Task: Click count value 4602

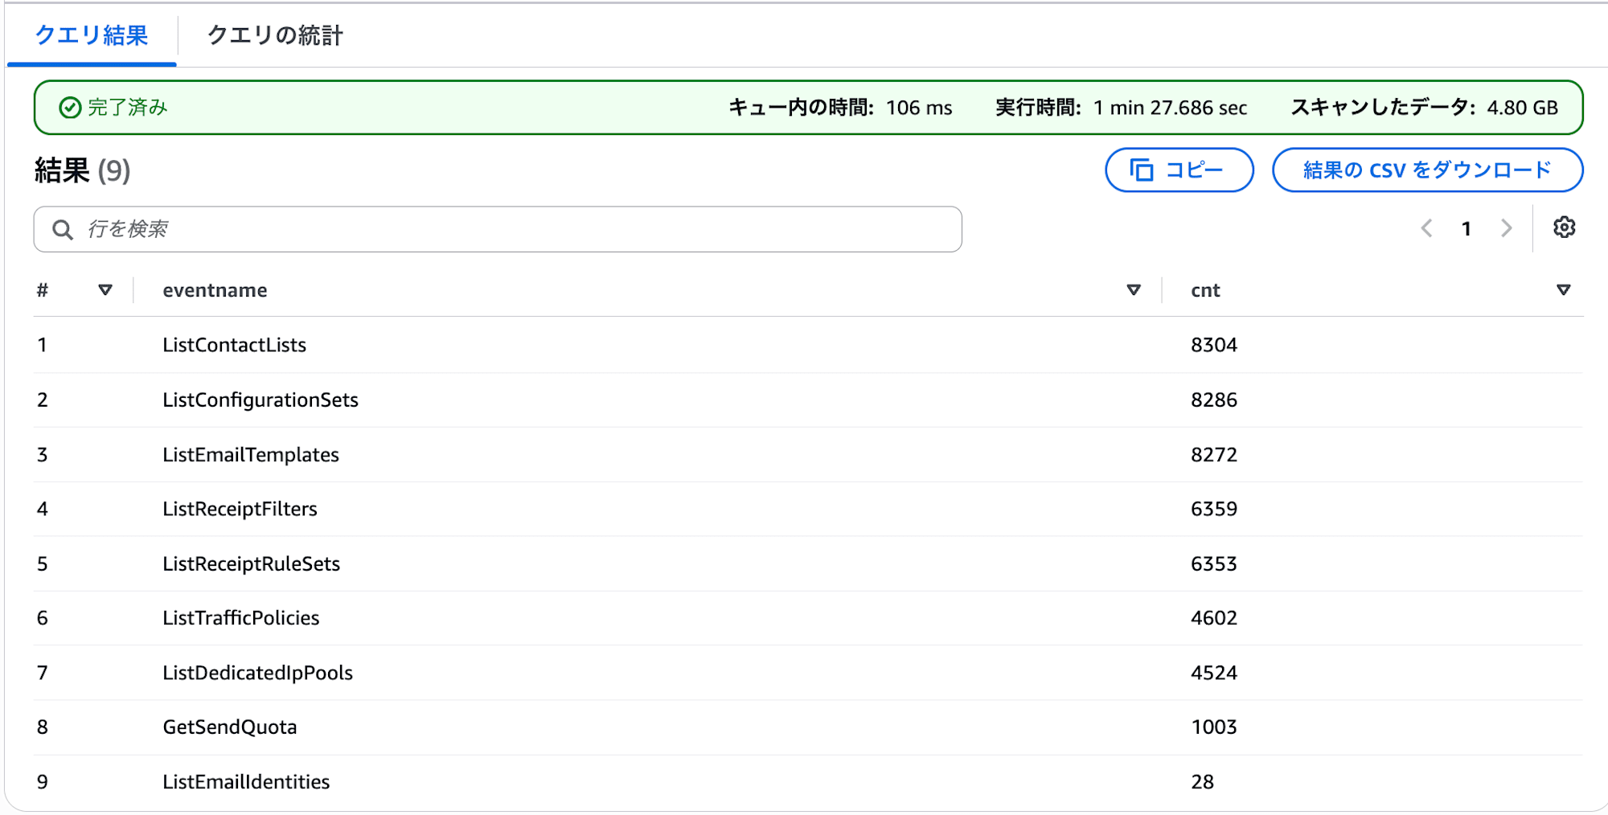Action: [x=1214, y=618]
